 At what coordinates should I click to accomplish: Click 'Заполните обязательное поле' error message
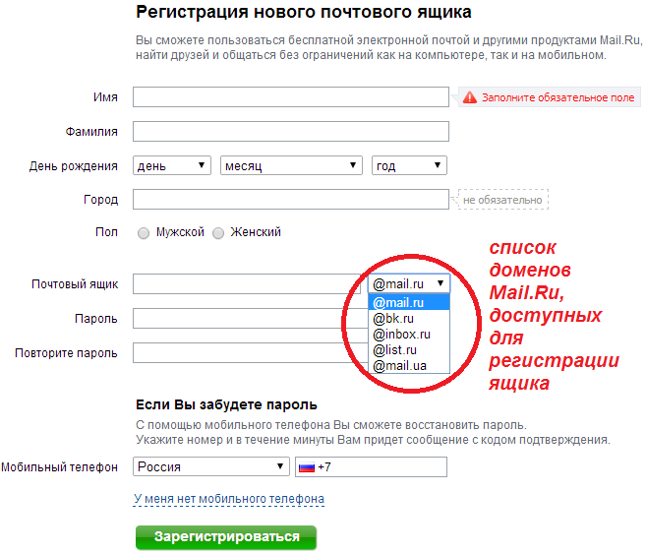point(558,97)
